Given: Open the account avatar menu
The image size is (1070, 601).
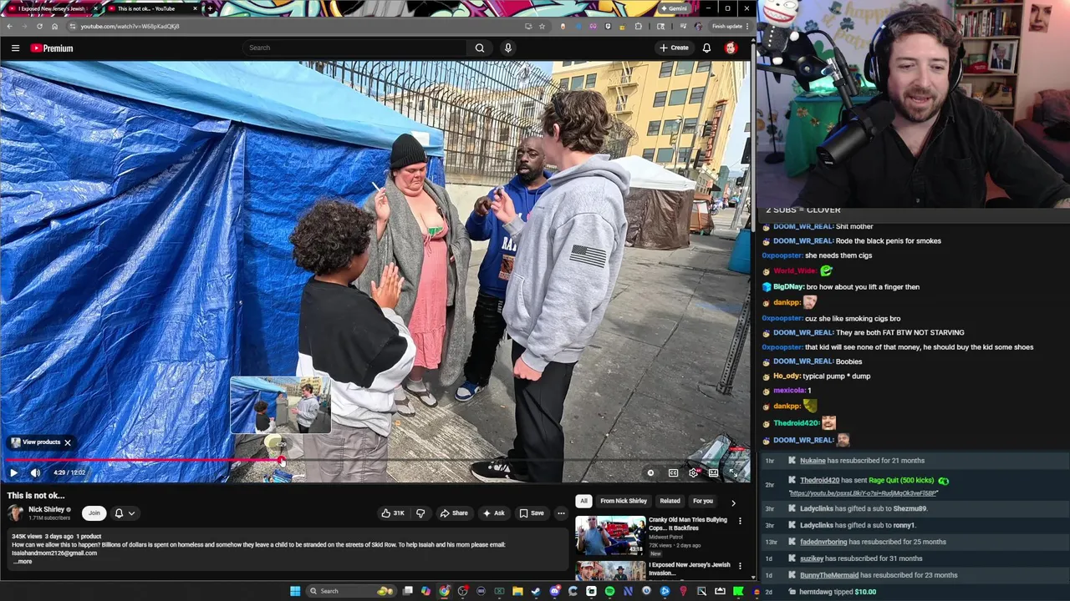Looking at the screenshot, I should coord(731,48).
